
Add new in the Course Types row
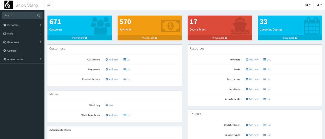pyautogui.click(x=252, y=135)
